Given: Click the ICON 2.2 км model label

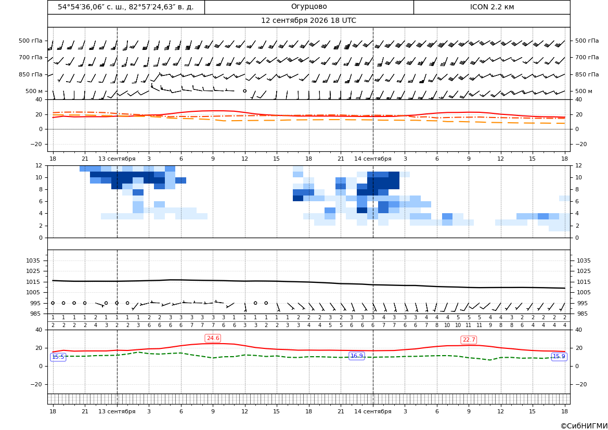Looking at the screenshot, I should (x=492, y=7).
